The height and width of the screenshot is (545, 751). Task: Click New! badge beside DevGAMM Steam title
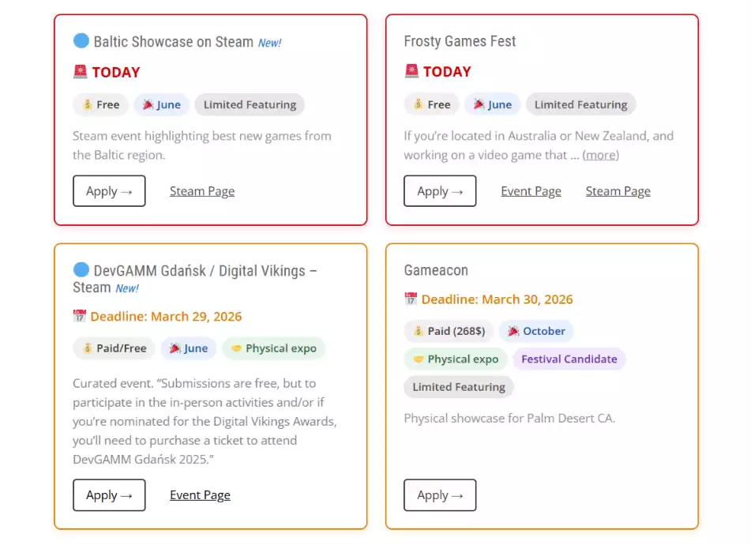pyautogui.click(x=127, y=288)
